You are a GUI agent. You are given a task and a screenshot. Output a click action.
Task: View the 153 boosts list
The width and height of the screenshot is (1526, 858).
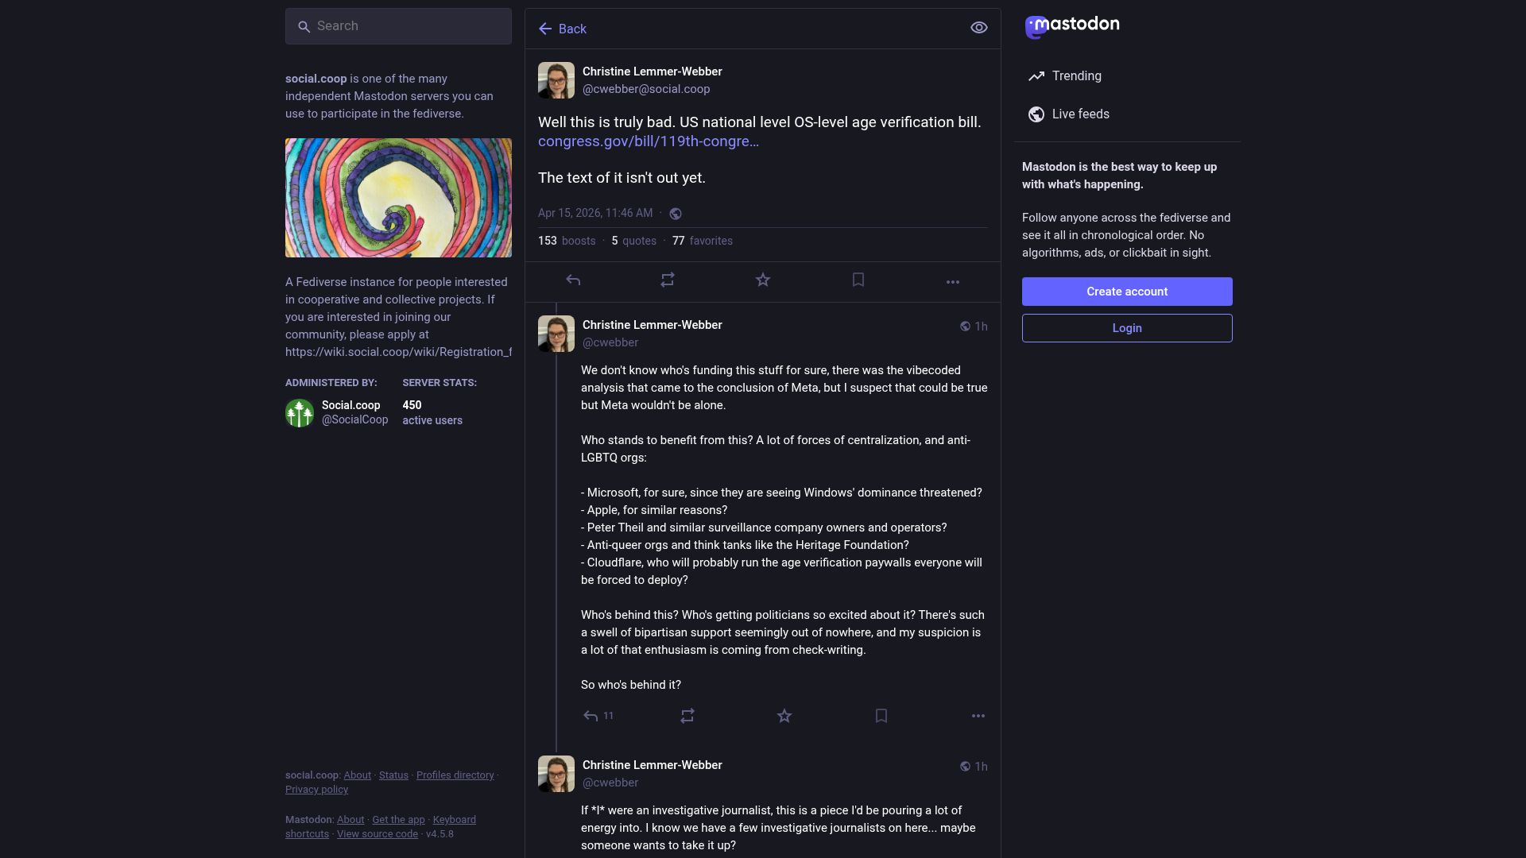[x=567, y=241]
